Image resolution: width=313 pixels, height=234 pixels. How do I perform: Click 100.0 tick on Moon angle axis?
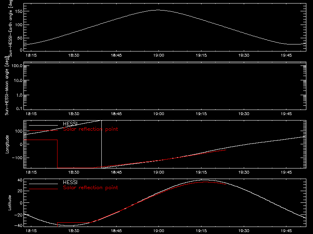(17, 66)
